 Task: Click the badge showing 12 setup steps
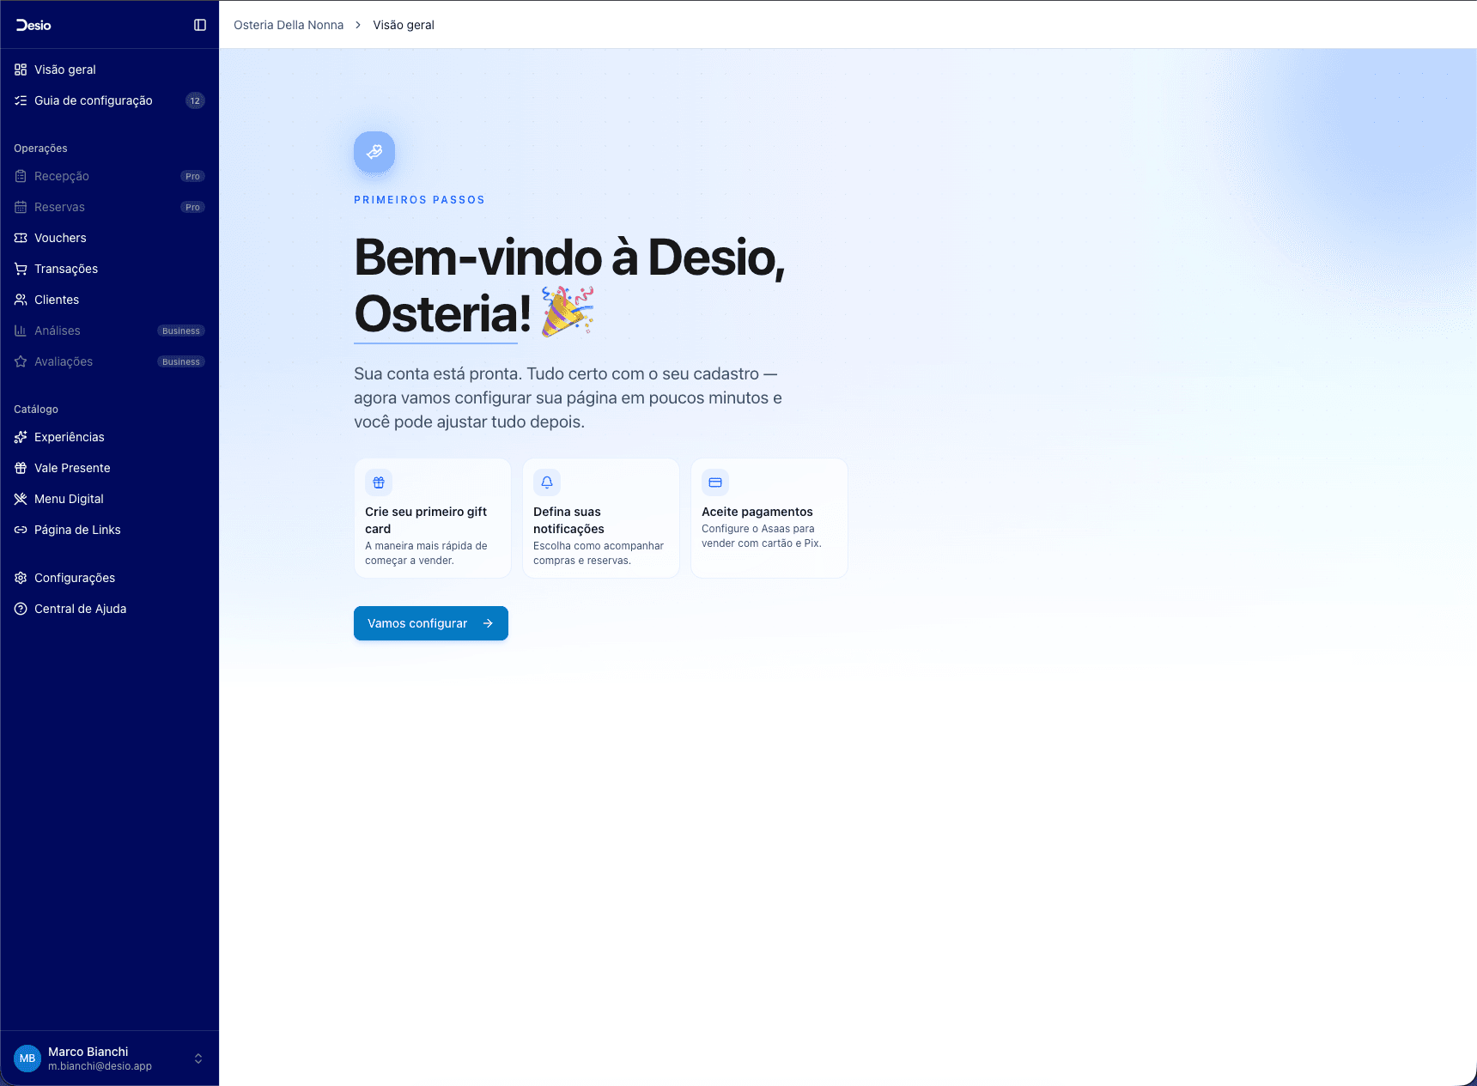coord(195,100)
